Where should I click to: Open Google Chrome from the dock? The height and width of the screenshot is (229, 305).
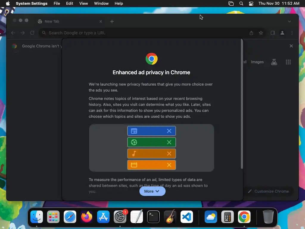[244, 216]
